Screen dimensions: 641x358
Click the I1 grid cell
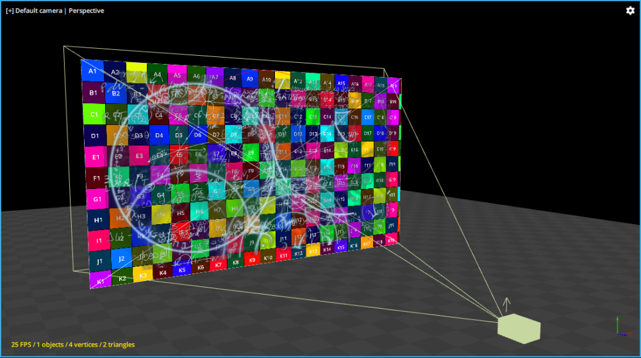click(99, 241)
